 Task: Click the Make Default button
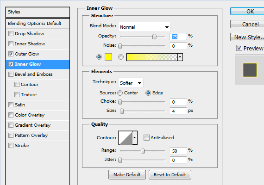pyautogui.click(x=127, y=174)
